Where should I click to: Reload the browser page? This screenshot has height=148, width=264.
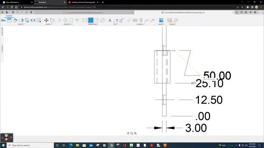[x=12, y=7]
